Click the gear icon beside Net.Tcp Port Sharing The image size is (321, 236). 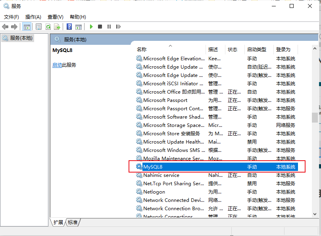[139, 183]
